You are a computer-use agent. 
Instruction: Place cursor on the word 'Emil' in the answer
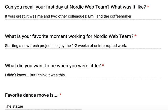coord(92,16)
